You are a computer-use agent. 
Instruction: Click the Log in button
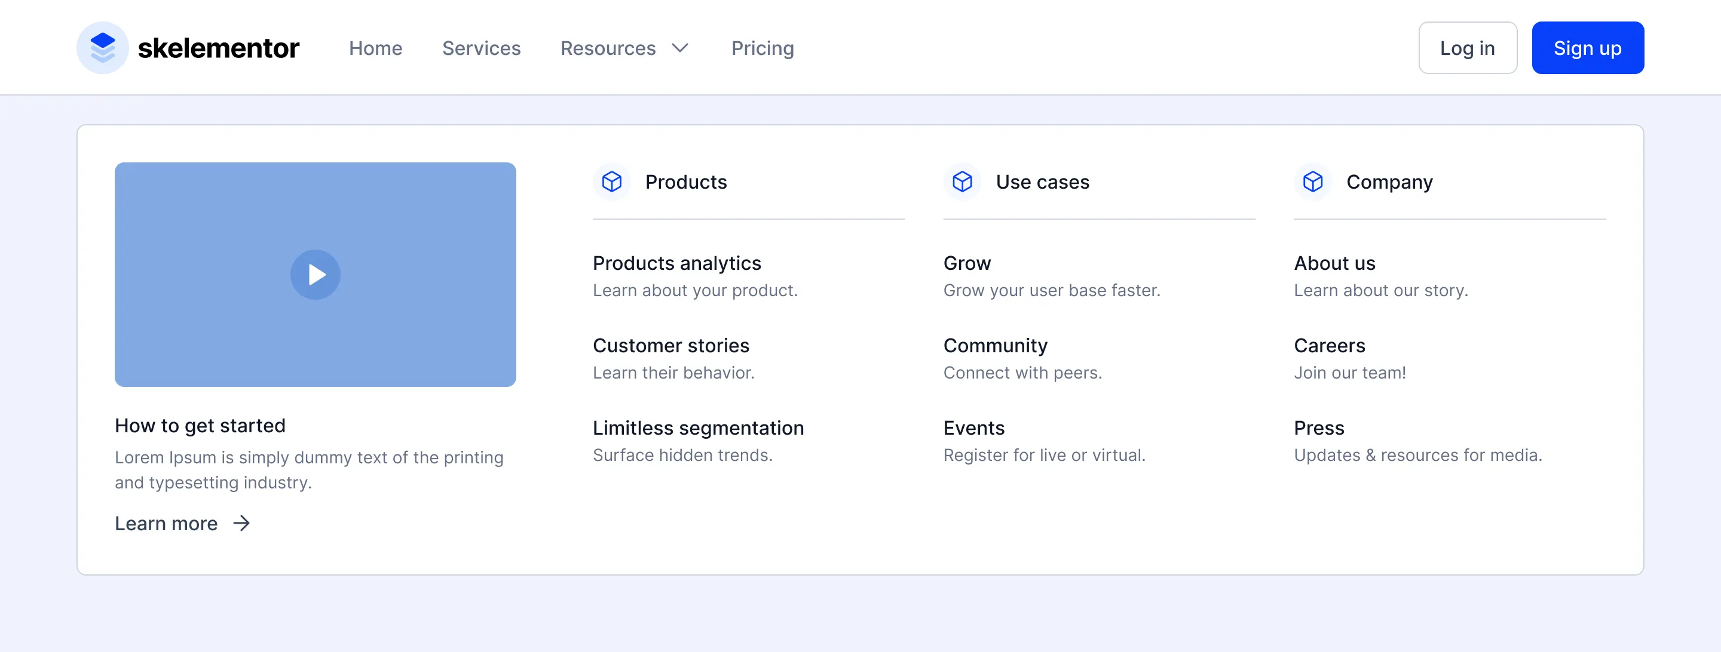(x=1467, y=48)
